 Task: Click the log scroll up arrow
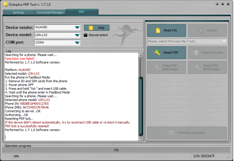pos(141,55)
